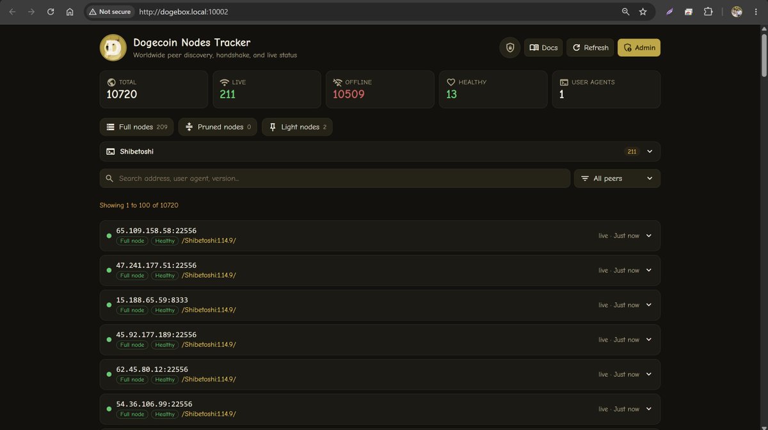The width and height of the screenshot is (768, 430).
Task: Bookmark this page with star icon
Action: pyautogui.click(x=643, y=12)
